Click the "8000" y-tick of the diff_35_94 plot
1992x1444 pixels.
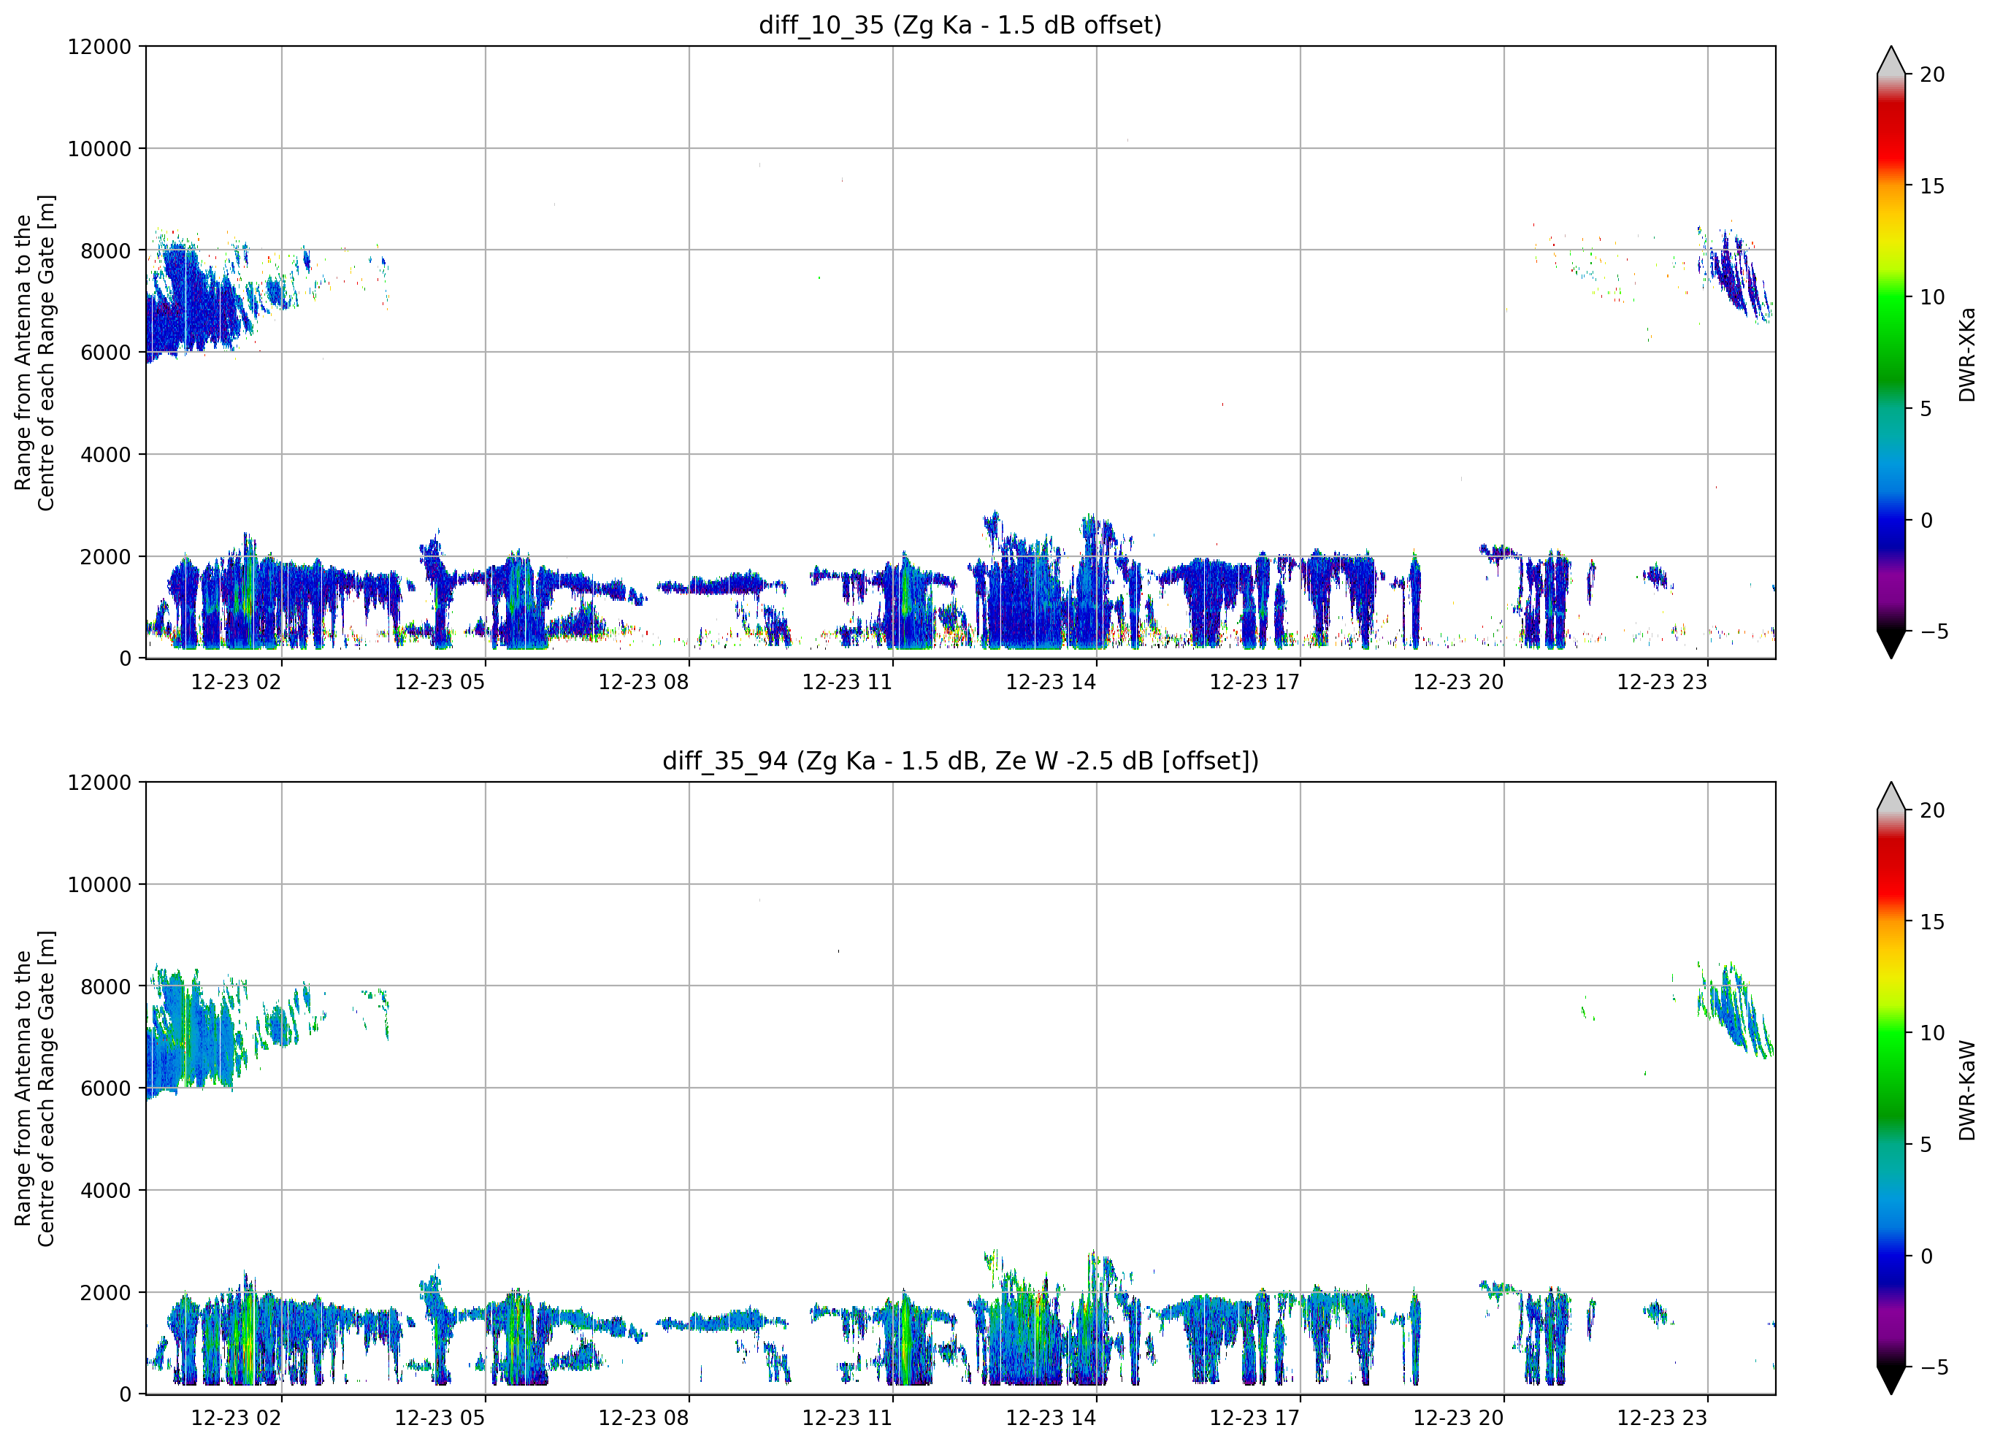click(x=105, y=987)
